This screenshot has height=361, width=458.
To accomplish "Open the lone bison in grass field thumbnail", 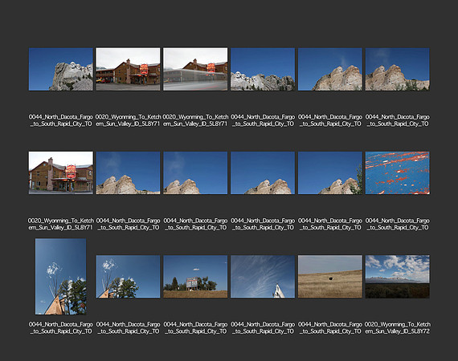I will (330, 277).
